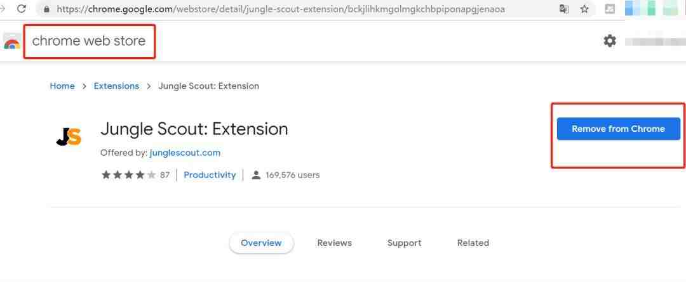Screen dimensions: 686x282
Task: Click the users person icon
Action: [x=257, y=175]
